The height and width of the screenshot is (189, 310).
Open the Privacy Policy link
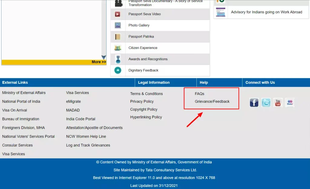coord(142,102)
